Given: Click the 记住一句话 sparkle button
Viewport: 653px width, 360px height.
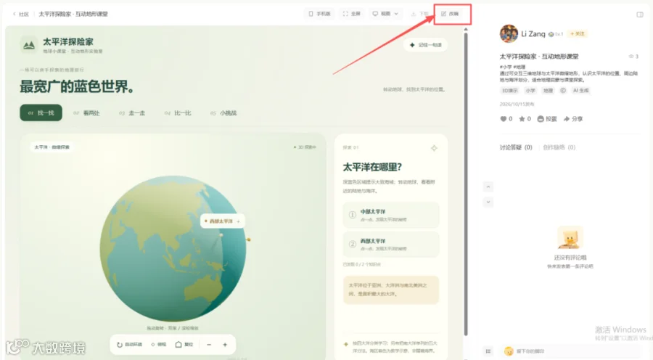Looking at the screenshot, I should (426, 45).
